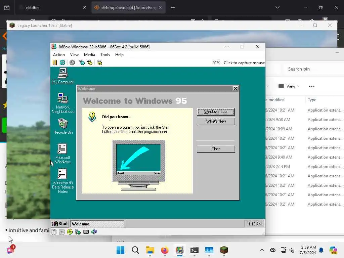
Task: Close the x64dbg download SourceForge tab
Action: (x=160, y=7)
